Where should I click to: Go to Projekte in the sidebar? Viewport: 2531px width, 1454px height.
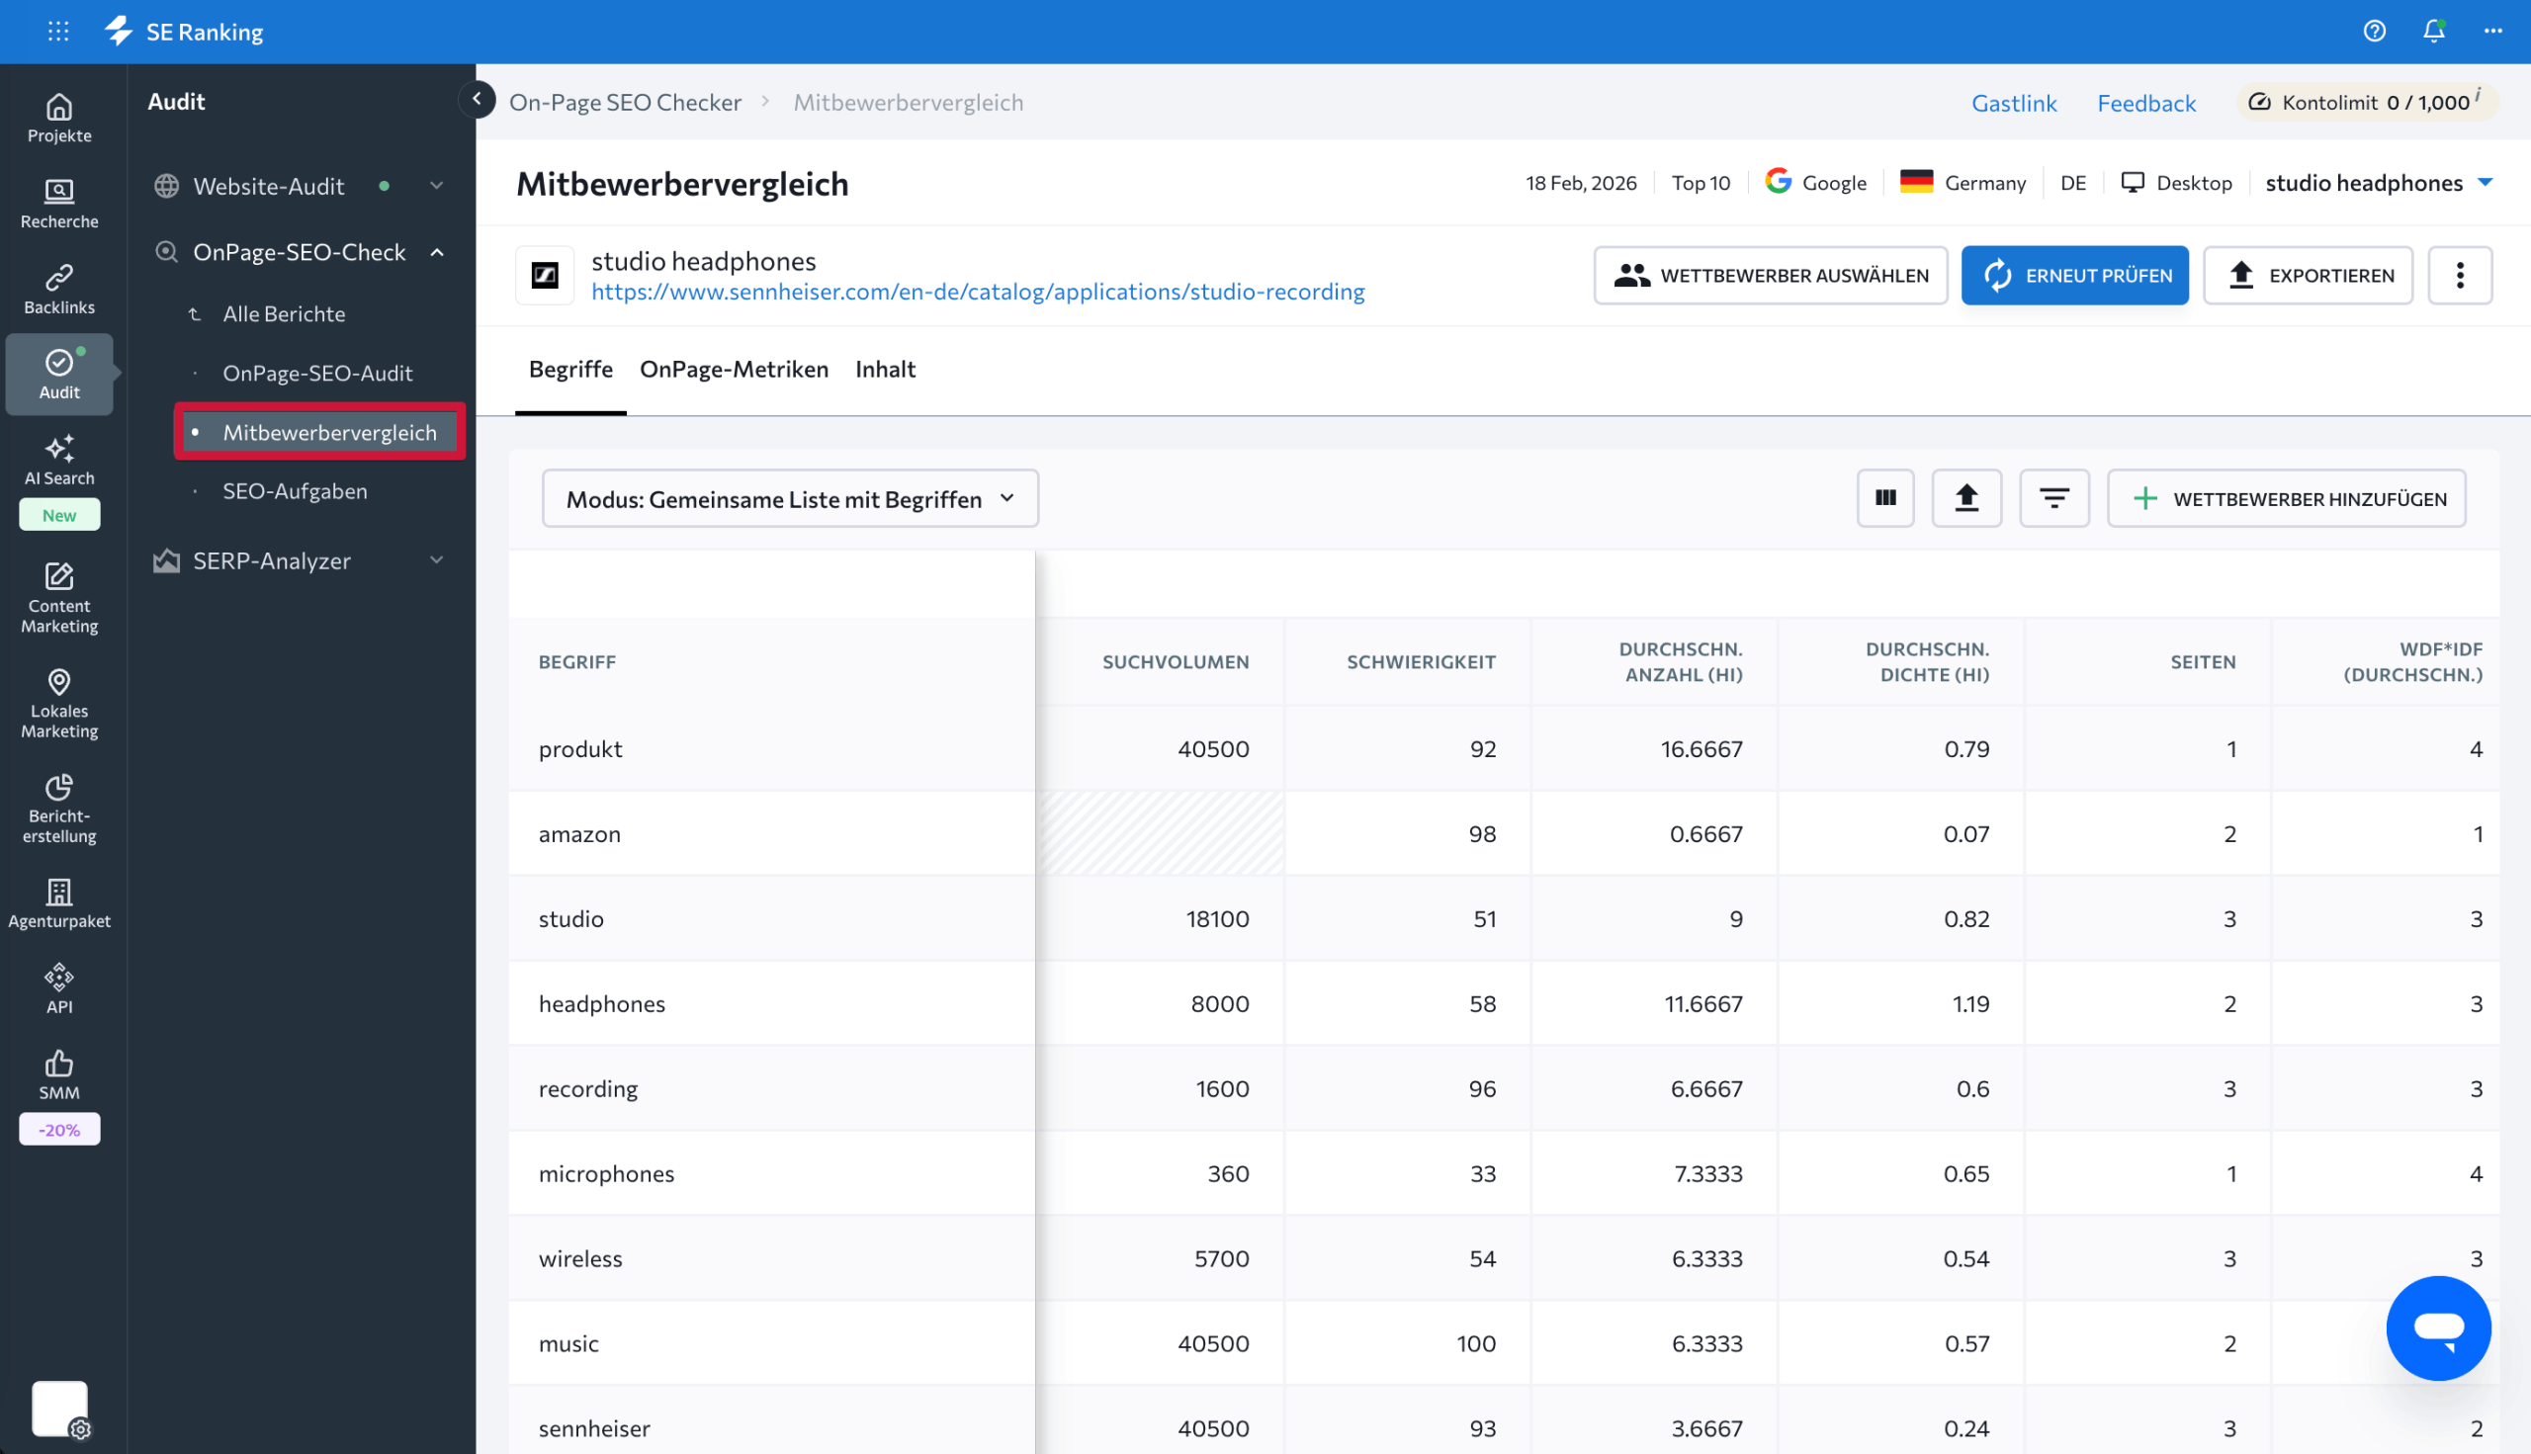pyautogui.click(x=59, y=118)
